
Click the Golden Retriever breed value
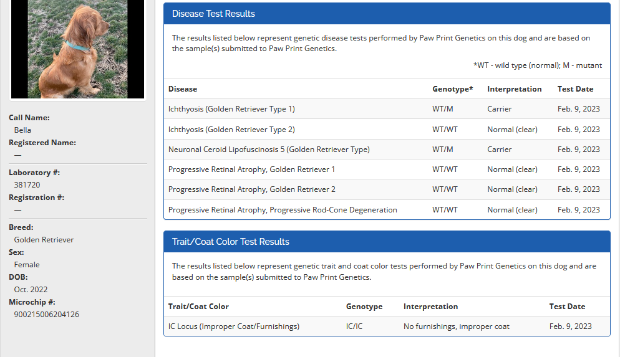(44, 240)
